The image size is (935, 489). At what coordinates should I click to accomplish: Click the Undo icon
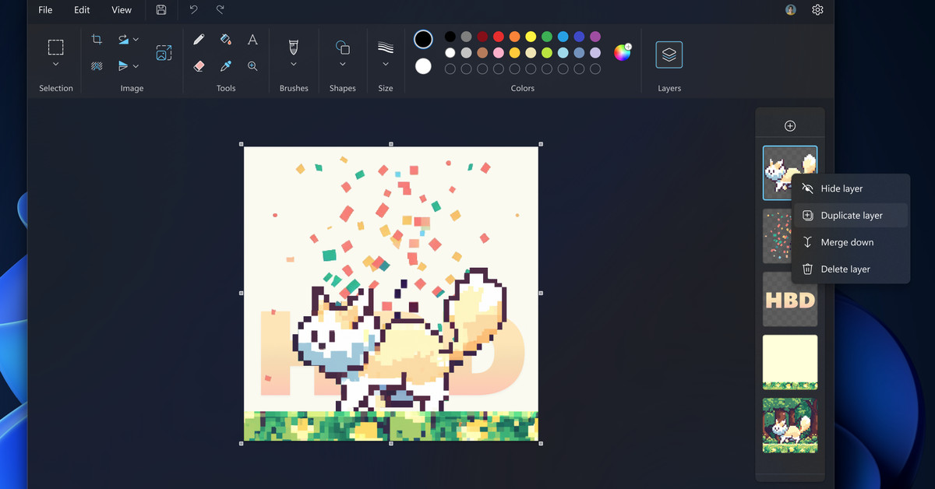click(192, 10)
